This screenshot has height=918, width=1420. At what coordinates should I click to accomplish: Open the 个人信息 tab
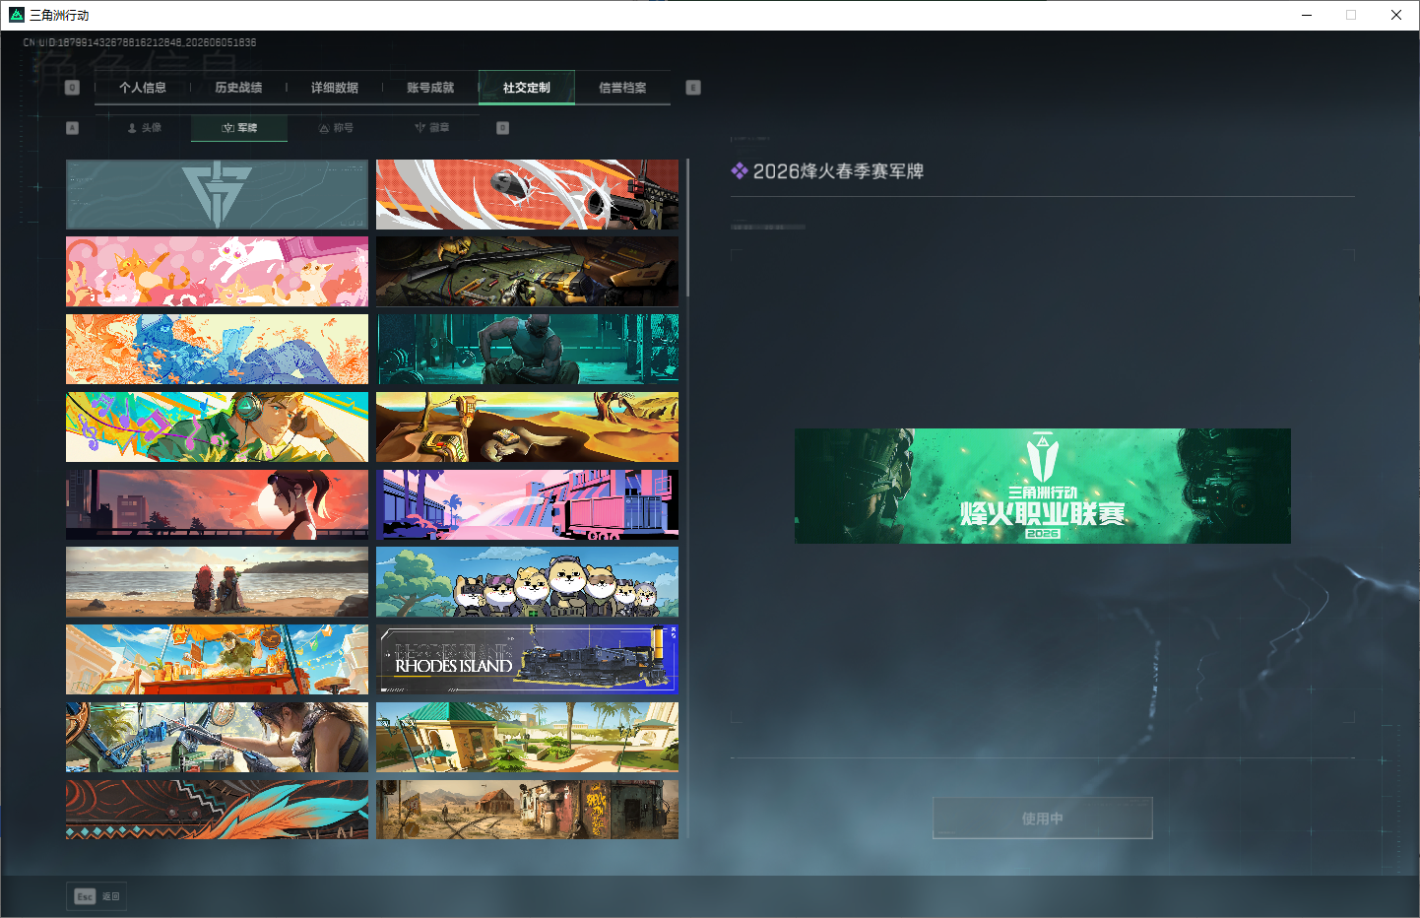click(x=143, y=88)
